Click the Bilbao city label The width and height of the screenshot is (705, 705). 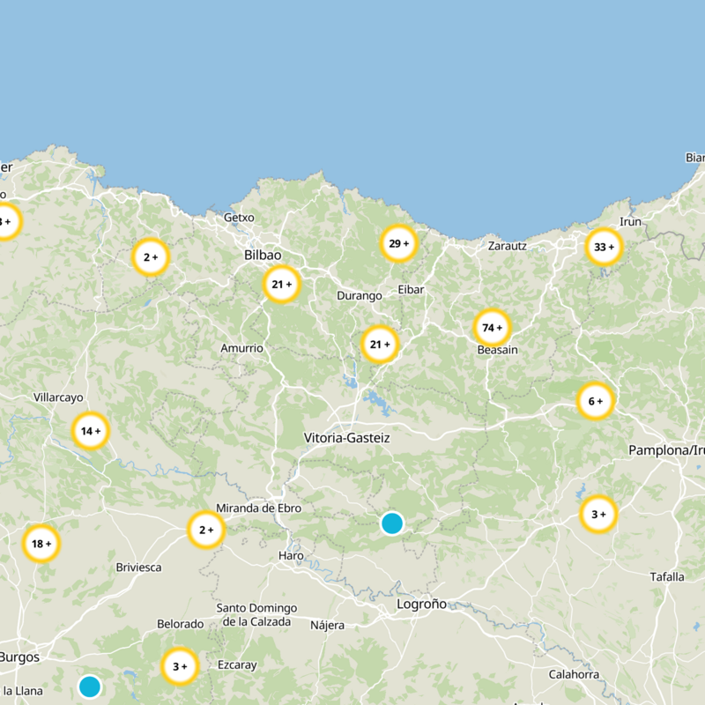(263, 255)
